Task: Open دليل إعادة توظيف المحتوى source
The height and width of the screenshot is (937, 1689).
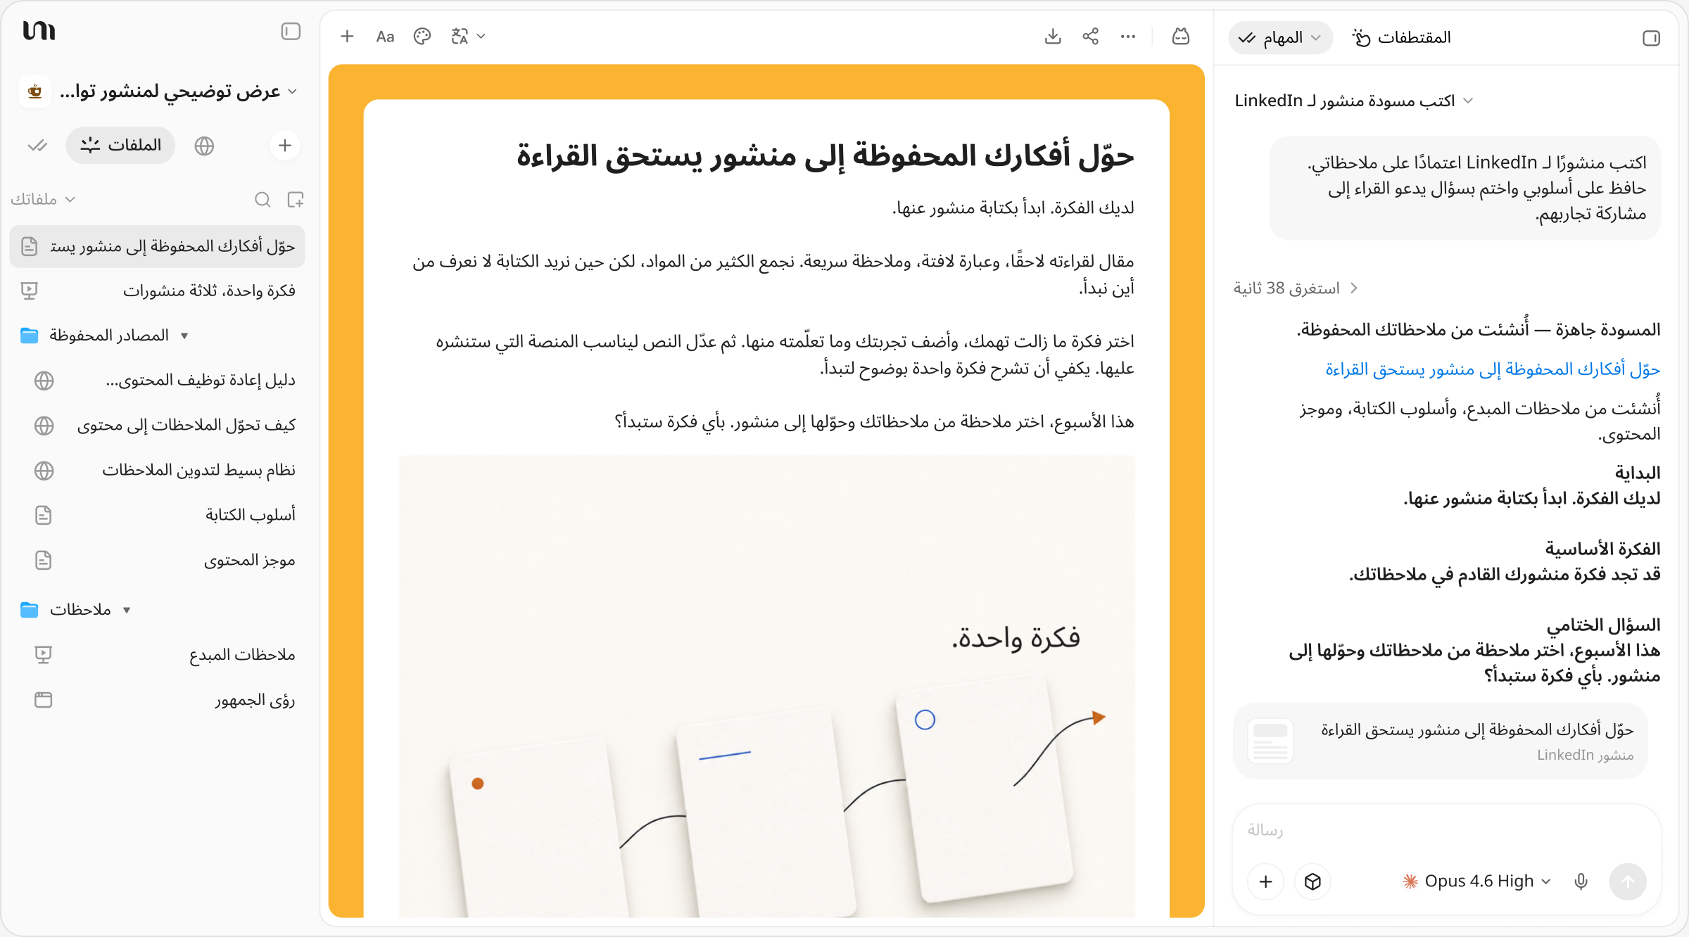Action: 158,381
